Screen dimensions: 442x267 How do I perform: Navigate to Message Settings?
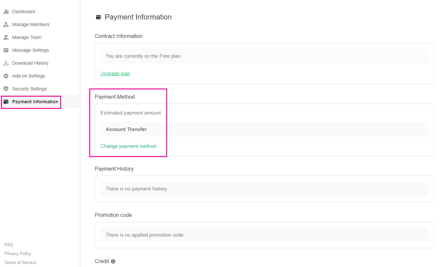pyautogui.click(x=30, y=50)
